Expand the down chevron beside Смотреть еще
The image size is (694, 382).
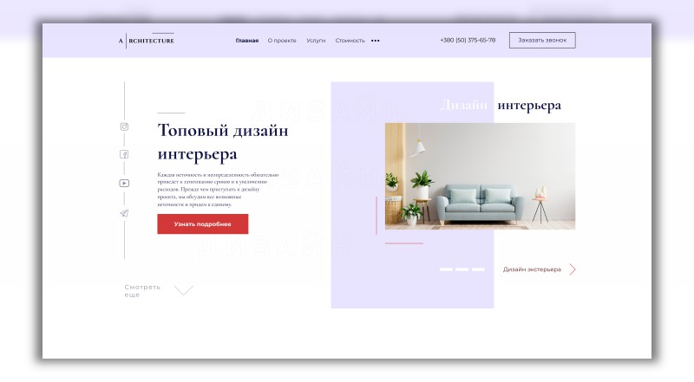click(184, 290)
